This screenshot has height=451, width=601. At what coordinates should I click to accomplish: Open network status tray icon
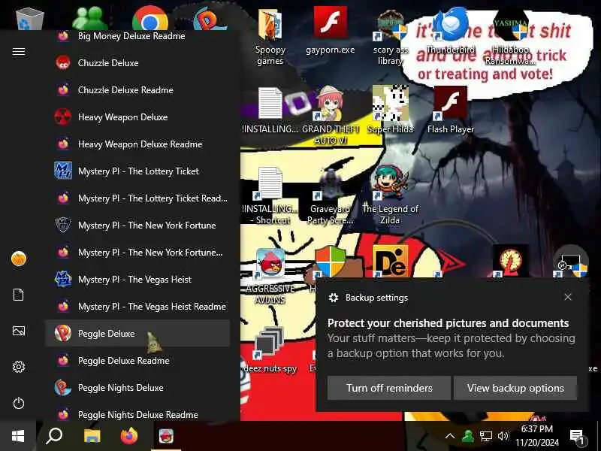(485, 436)
